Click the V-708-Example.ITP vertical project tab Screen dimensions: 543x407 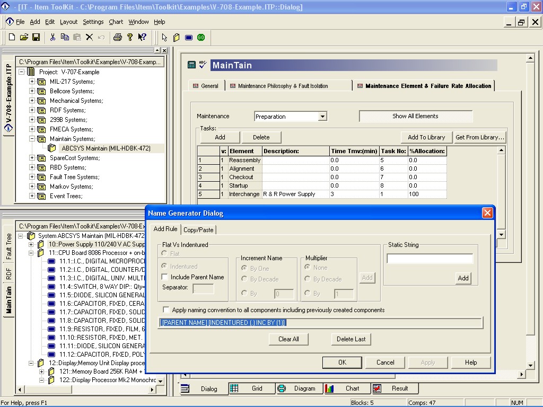coord(8,98)
